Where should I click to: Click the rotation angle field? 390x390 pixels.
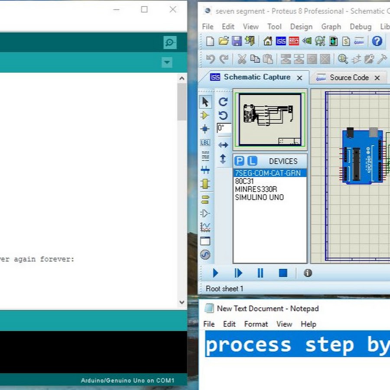[x=224, y=128]
